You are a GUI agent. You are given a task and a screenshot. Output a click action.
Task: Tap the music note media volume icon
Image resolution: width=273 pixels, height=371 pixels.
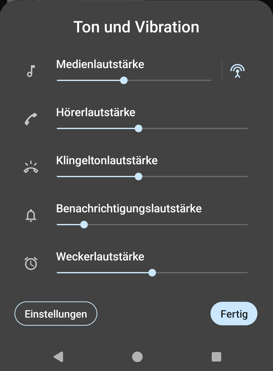pos(31,71)
